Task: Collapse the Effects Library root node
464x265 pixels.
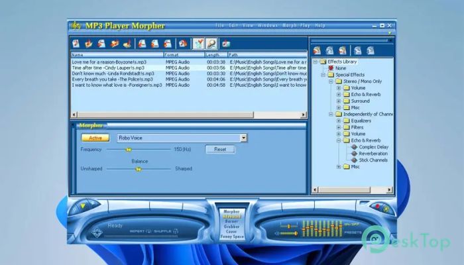Action: pyautogui.click(x=315, y=62)
